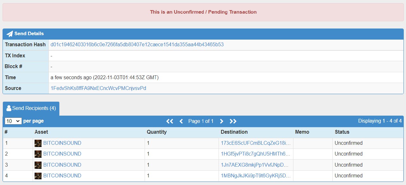Open destination address starting with 1HGf5jv

point(255,154)
